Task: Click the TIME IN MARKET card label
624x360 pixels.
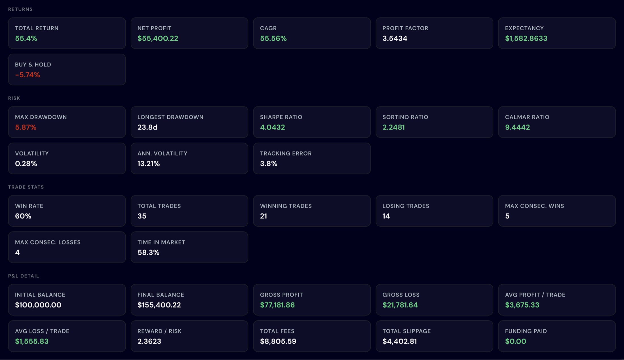Action: 161,242
